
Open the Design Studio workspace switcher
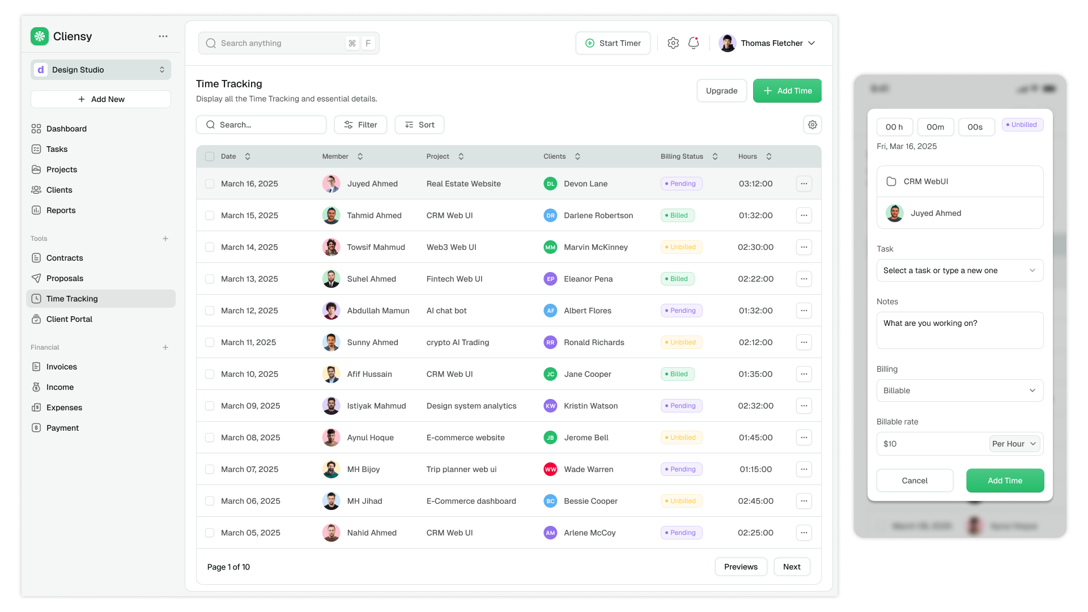click(101, 70)
